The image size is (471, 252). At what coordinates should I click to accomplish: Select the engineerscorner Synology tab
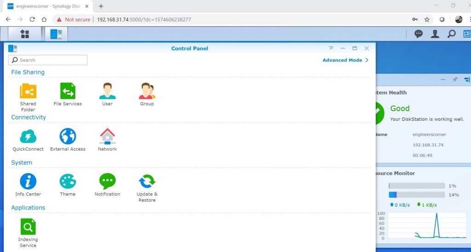(48, 6)
